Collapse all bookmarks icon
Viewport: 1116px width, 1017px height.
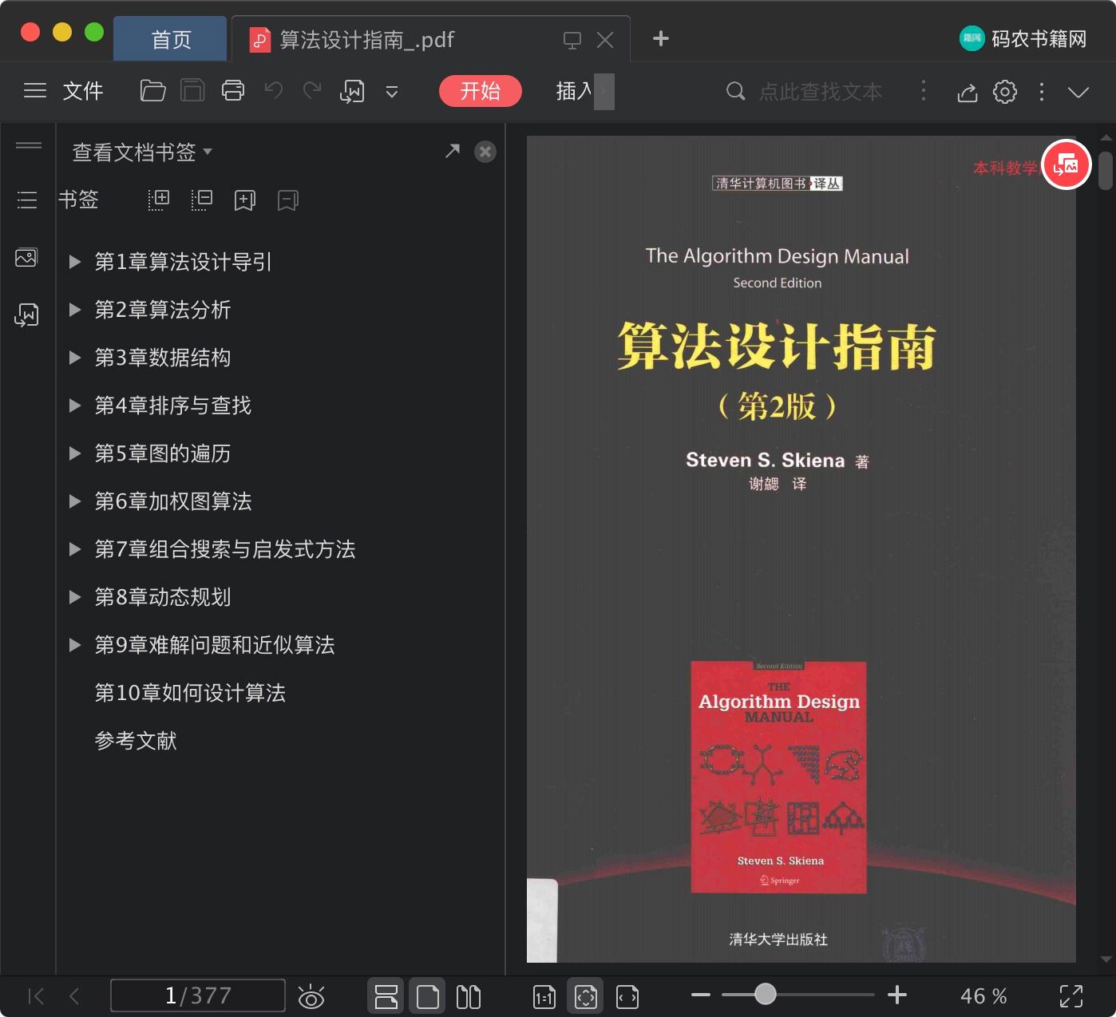tap(202, 200)
